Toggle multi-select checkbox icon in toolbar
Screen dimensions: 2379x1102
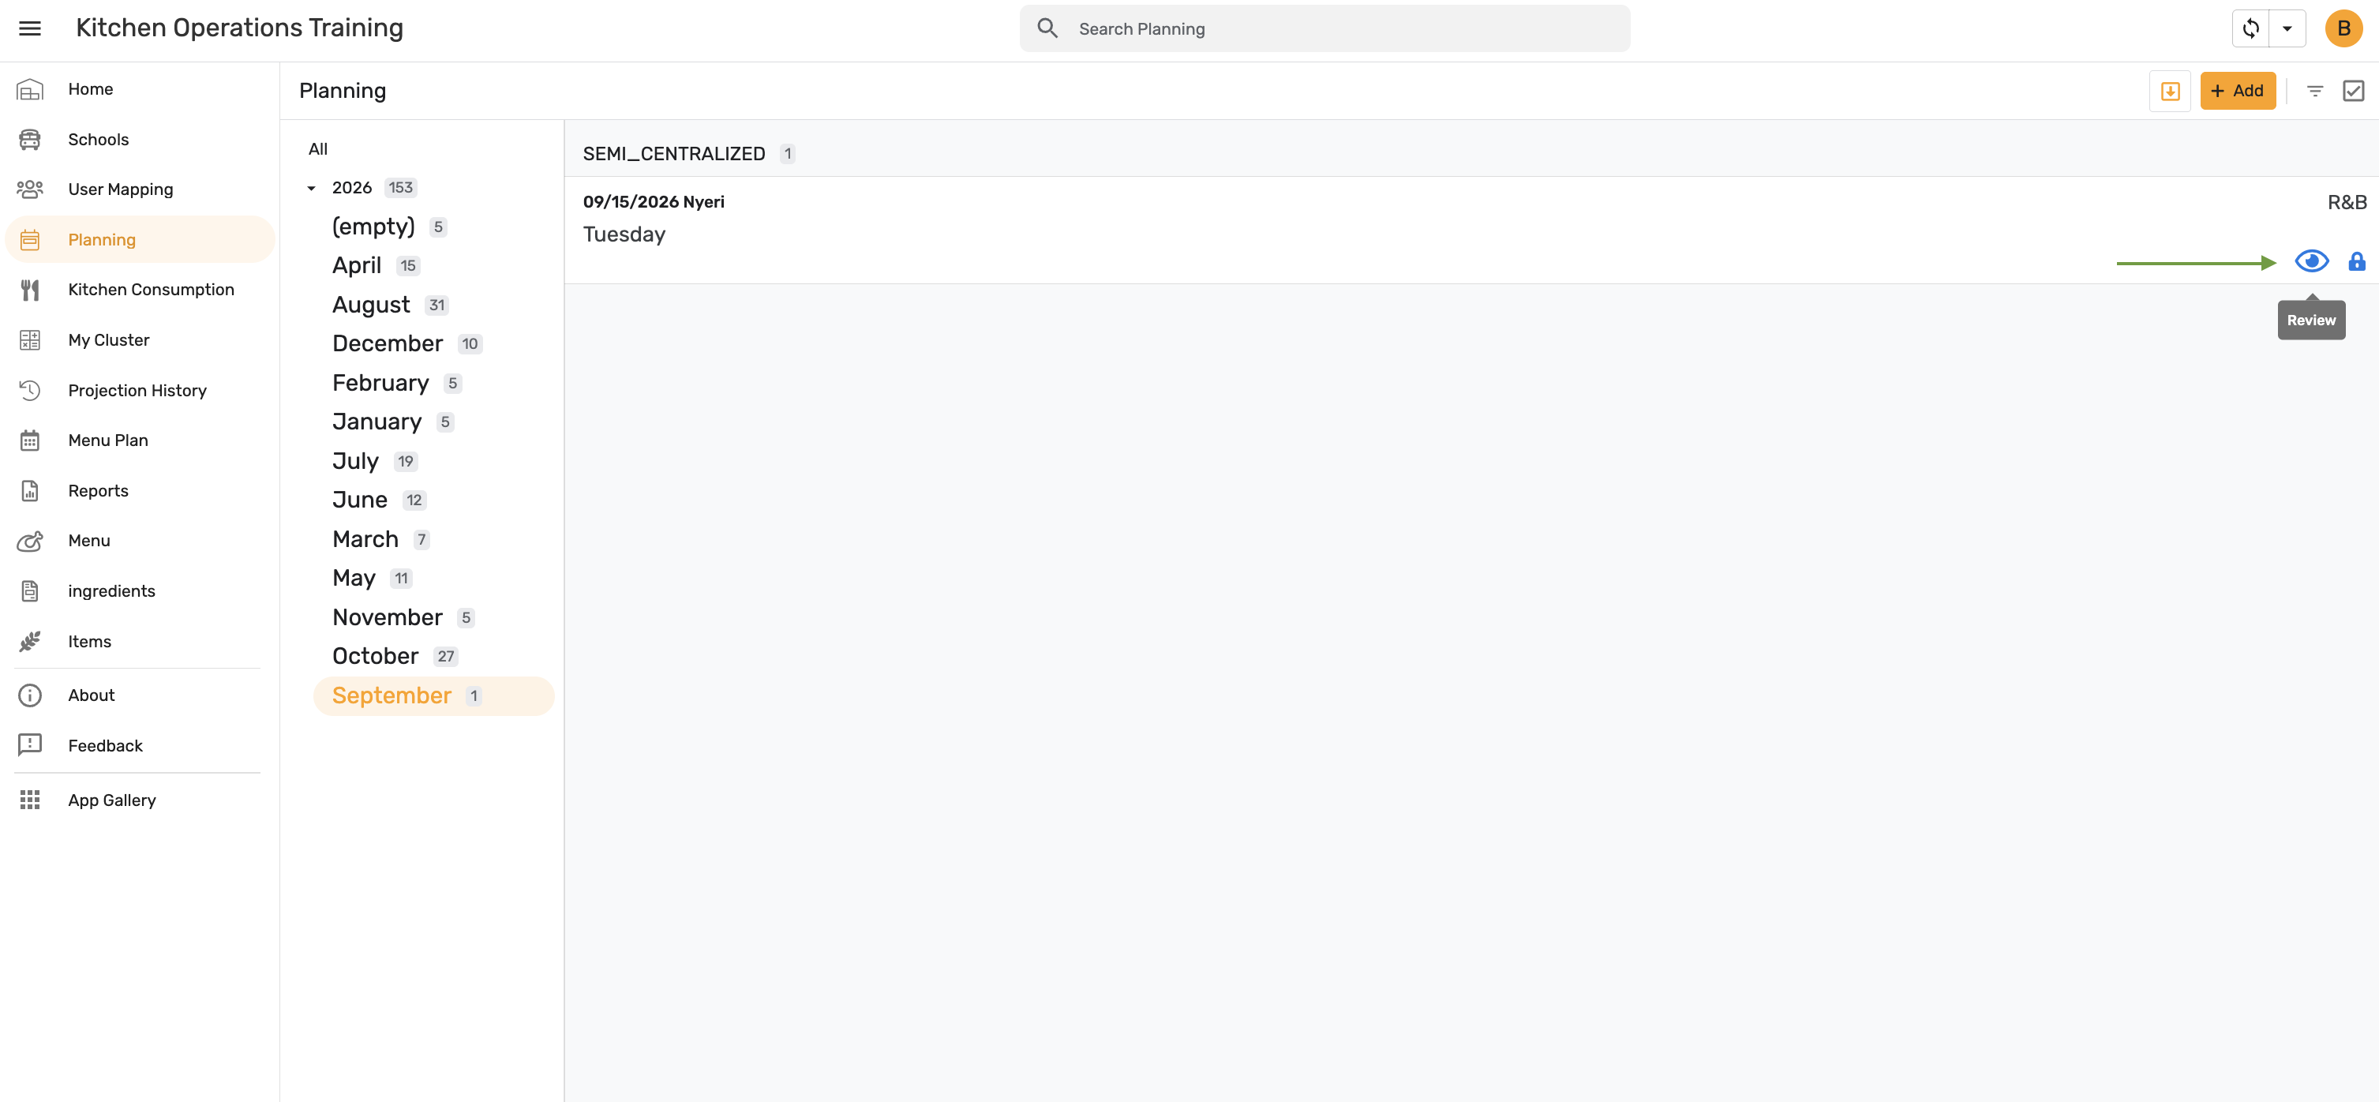[2352, 91]
